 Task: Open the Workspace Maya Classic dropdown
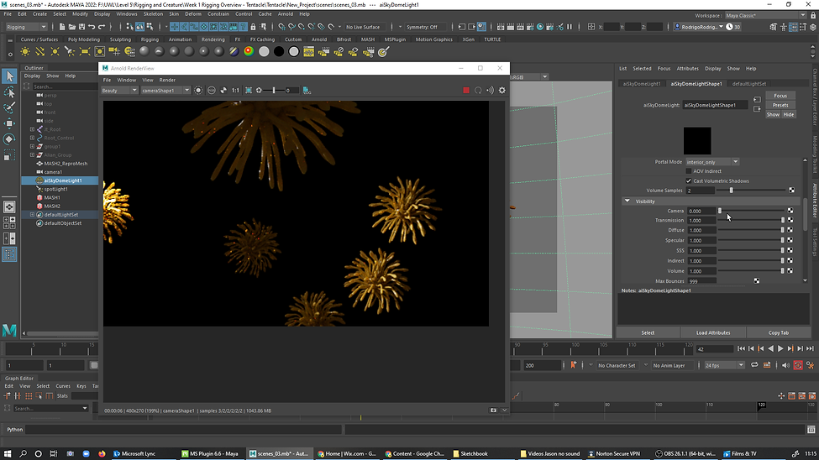[766, 16]
